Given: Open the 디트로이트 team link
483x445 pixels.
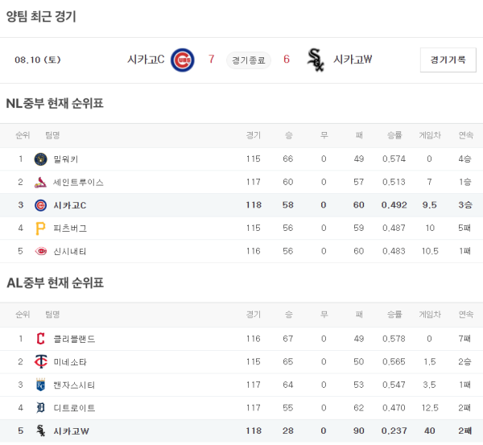Looking at the screenshot, I should point(74,408).
